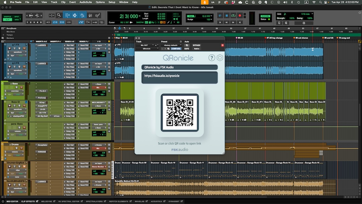Screen dimensions: 362x204
Task: Open the Nudge value dropdown arrow
Action: pyautogui.click(x=211, y=19)
